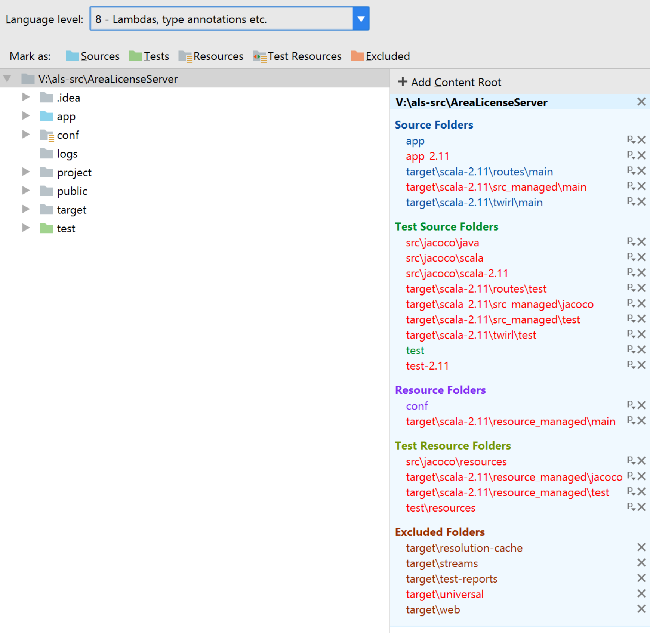Remove the app-2.11 source folder
Viewport: 650px width, 633px height.
coord(641,155)
